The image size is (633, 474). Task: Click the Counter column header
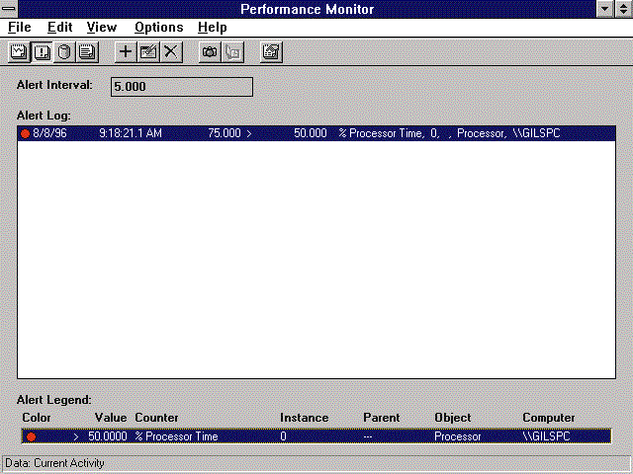156,418
